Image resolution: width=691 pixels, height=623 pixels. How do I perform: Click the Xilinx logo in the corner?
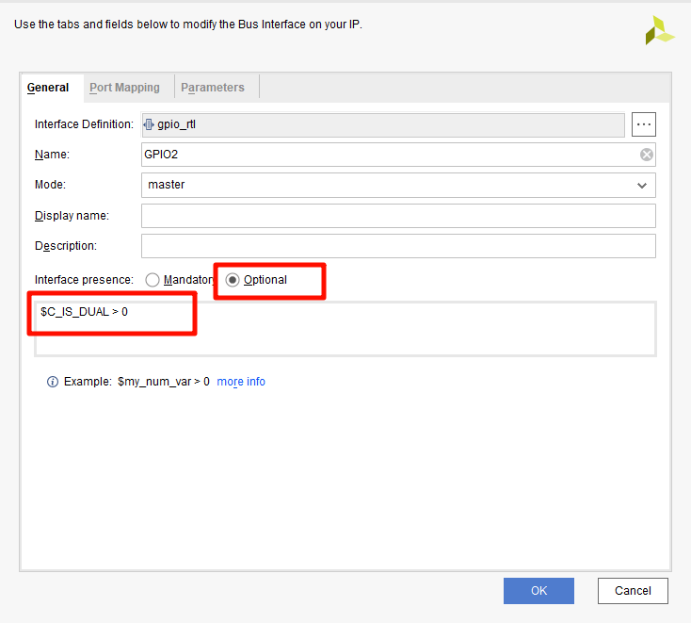pos(660,30)
